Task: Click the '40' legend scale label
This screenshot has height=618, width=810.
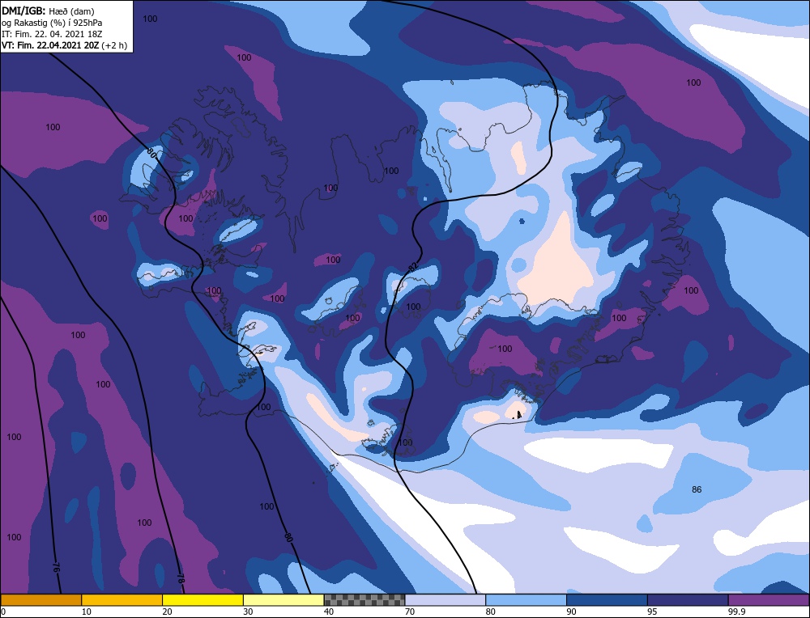Action: [x=329, y=612]
